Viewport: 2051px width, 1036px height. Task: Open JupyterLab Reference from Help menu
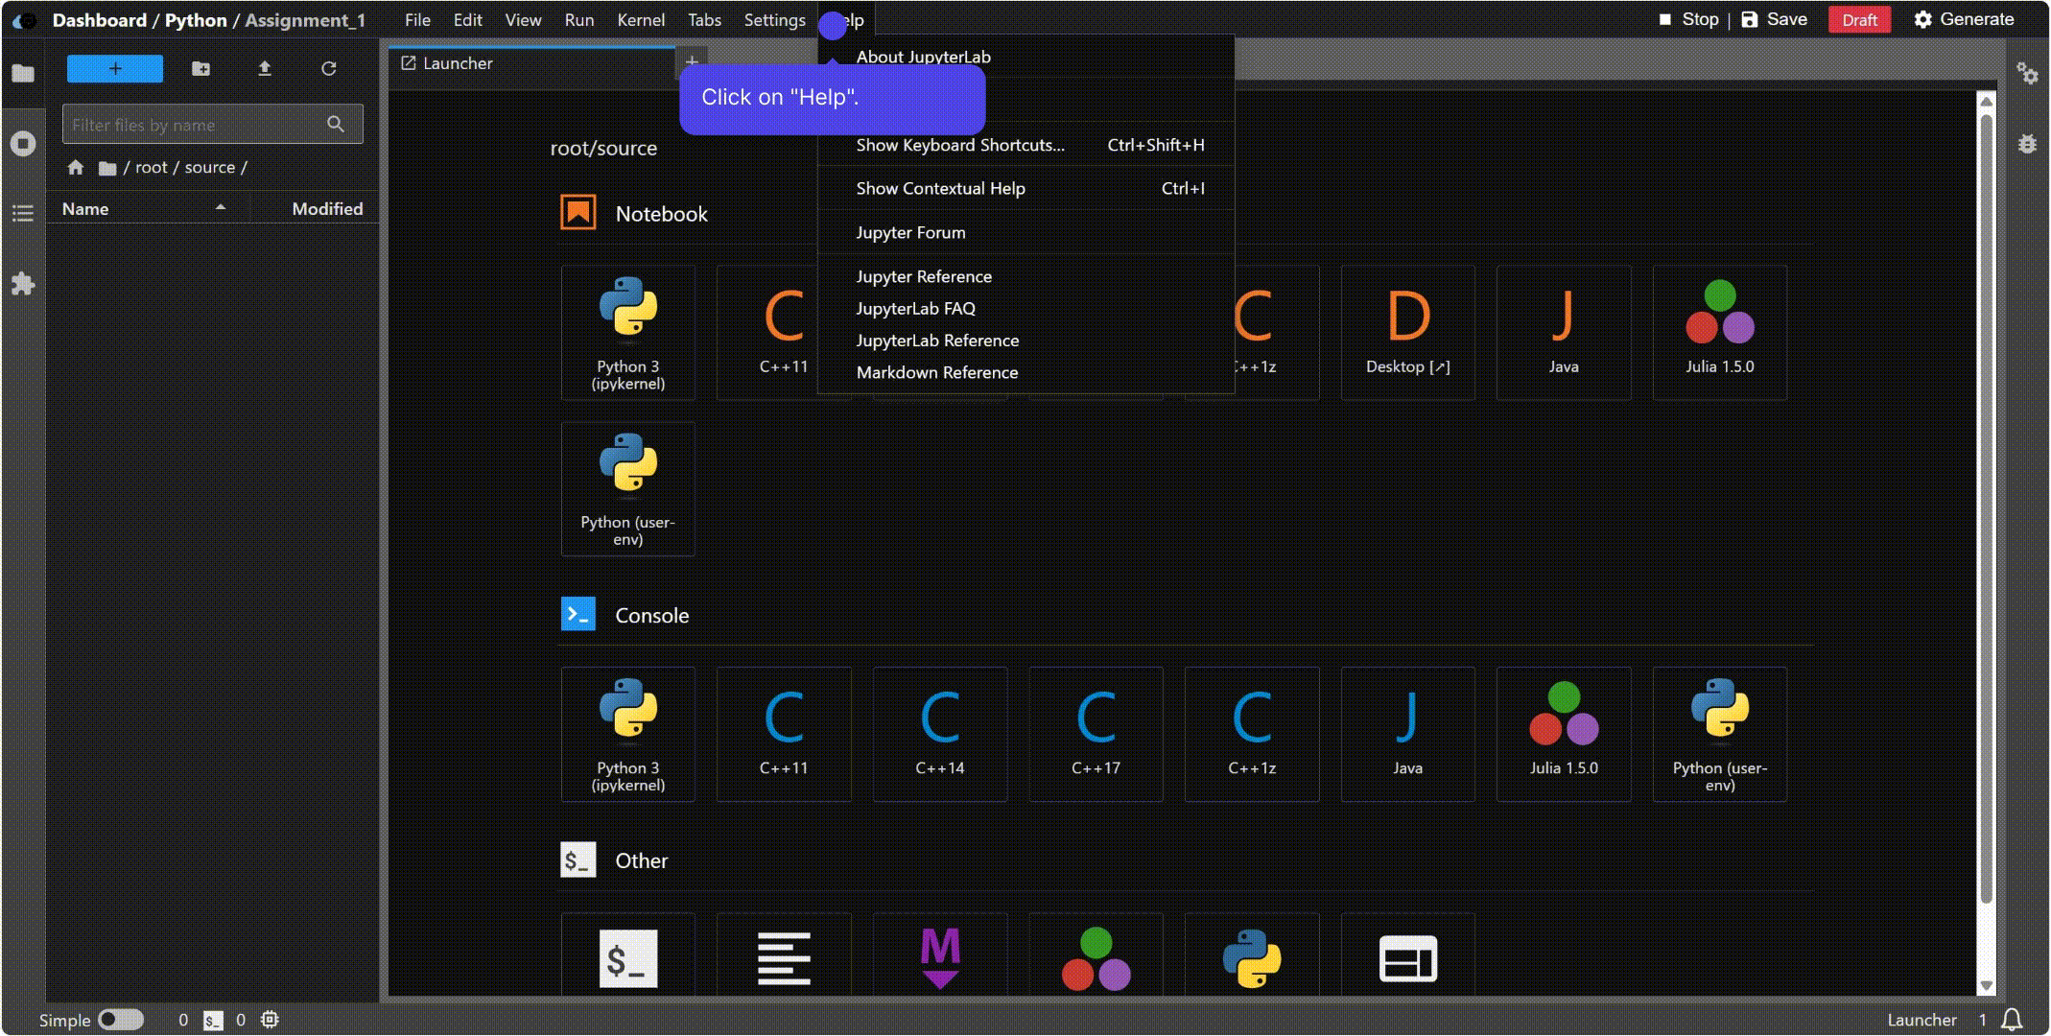pos(1025,341)
